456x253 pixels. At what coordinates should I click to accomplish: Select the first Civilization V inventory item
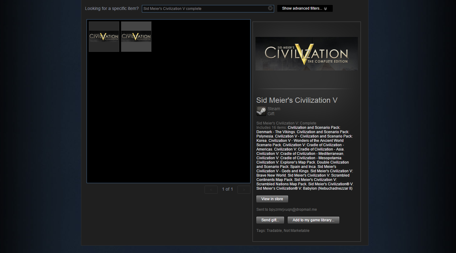click(x=104, y=37)
